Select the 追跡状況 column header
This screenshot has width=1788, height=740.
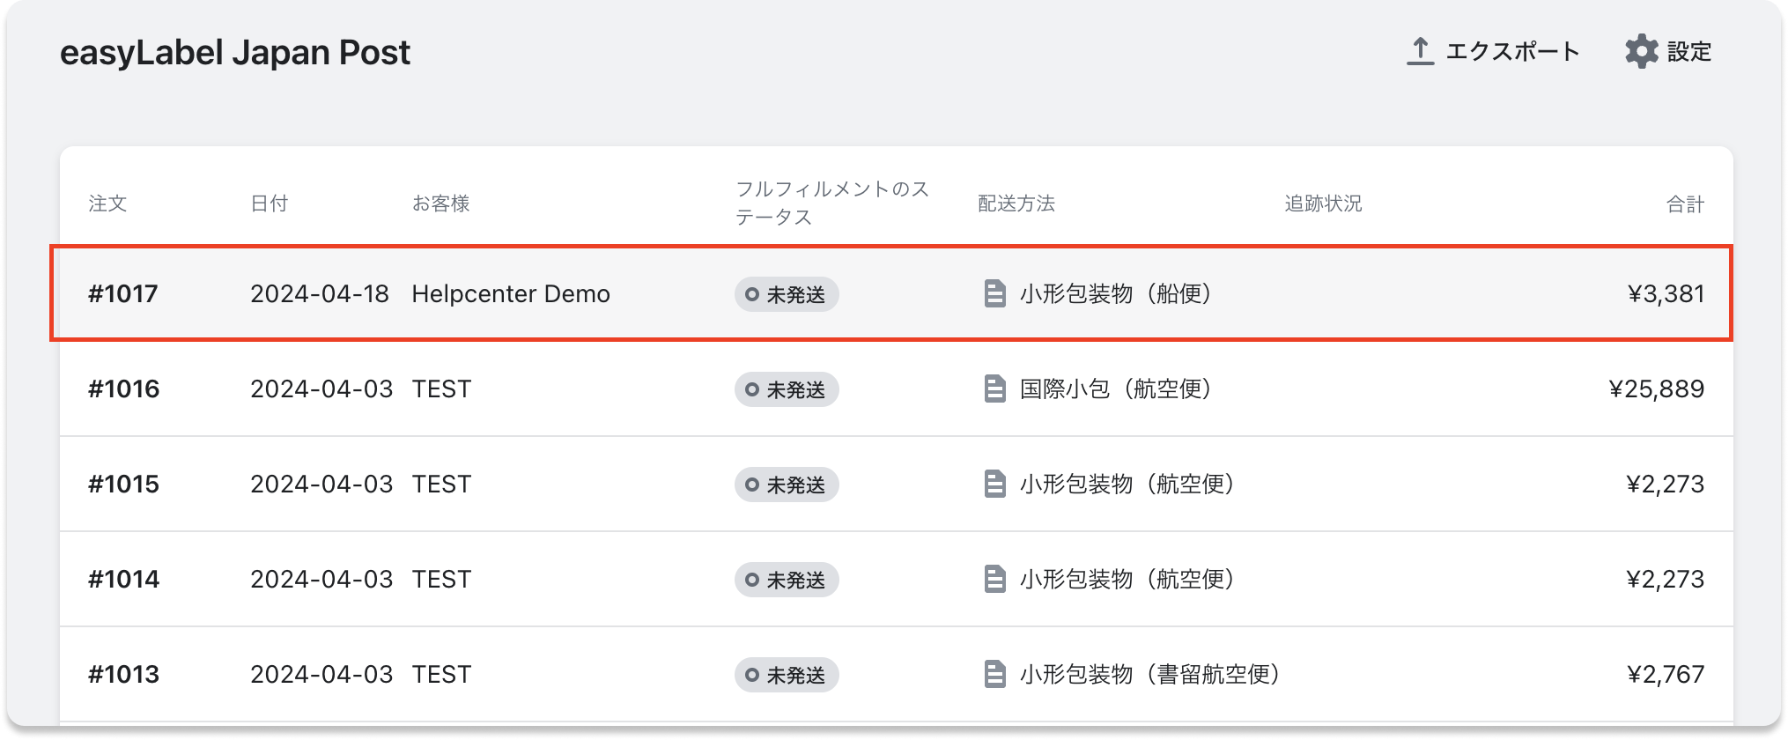point(1321,203)
